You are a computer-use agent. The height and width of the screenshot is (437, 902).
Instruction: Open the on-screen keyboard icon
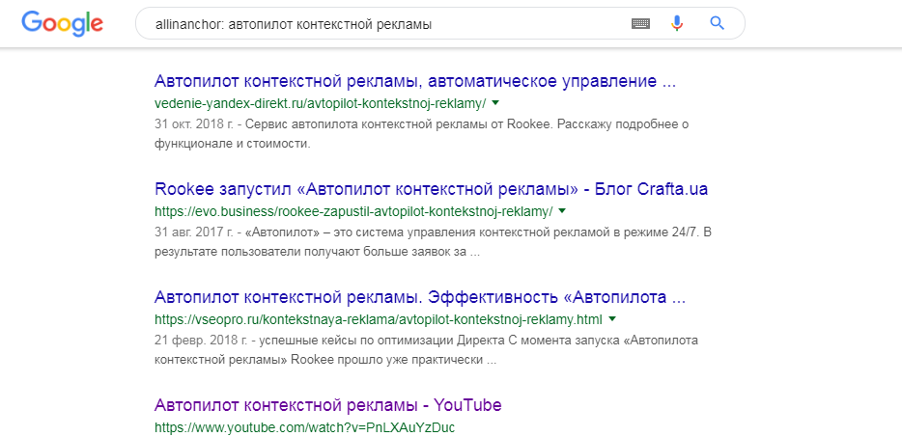click(640, 23)
